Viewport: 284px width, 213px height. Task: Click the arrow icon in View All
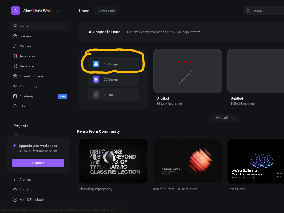231,118
